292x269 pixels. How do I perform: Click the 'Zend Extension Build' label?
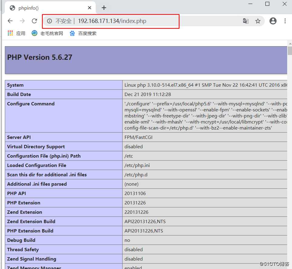pos(31,221)
